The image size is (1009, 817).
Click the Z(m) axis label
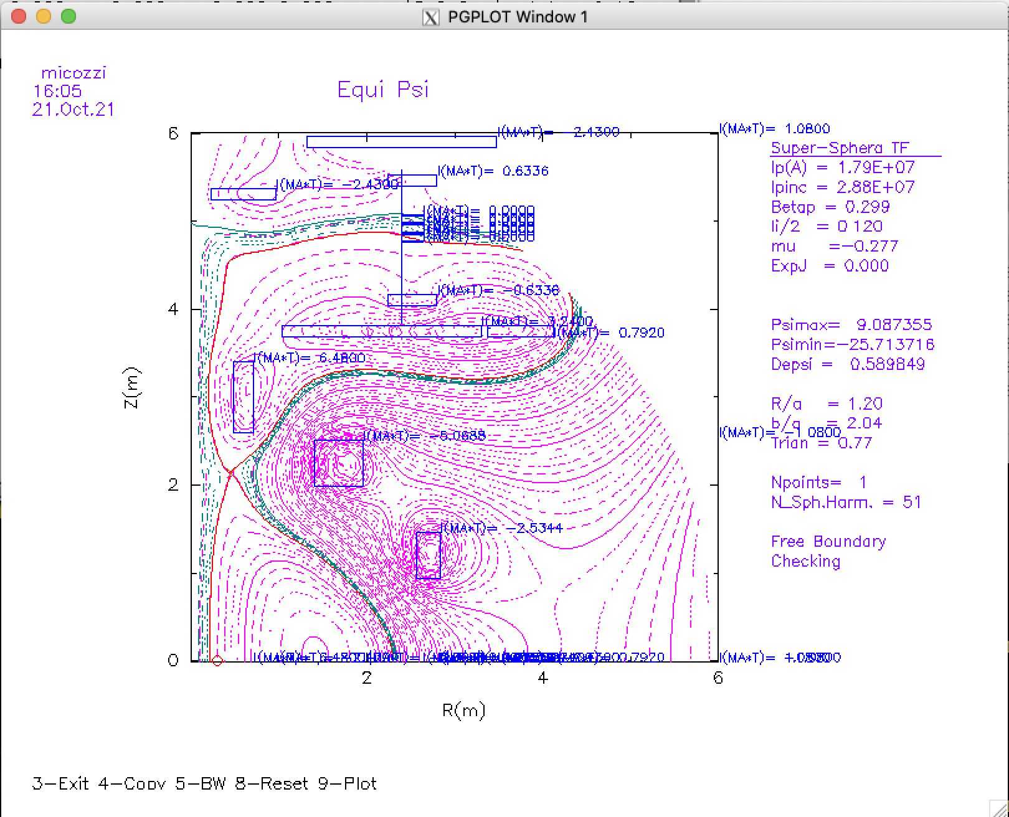pos(131,389)
